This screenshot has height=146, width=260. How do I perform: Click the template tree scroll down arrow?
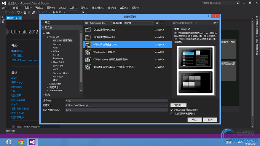[81, 91]
